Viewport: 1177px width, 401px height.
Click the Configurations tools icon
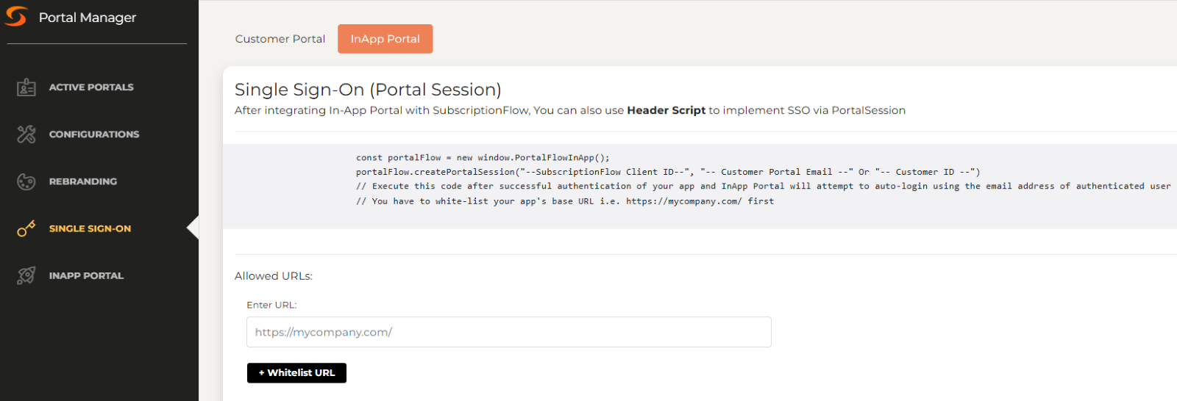[26, 134]
